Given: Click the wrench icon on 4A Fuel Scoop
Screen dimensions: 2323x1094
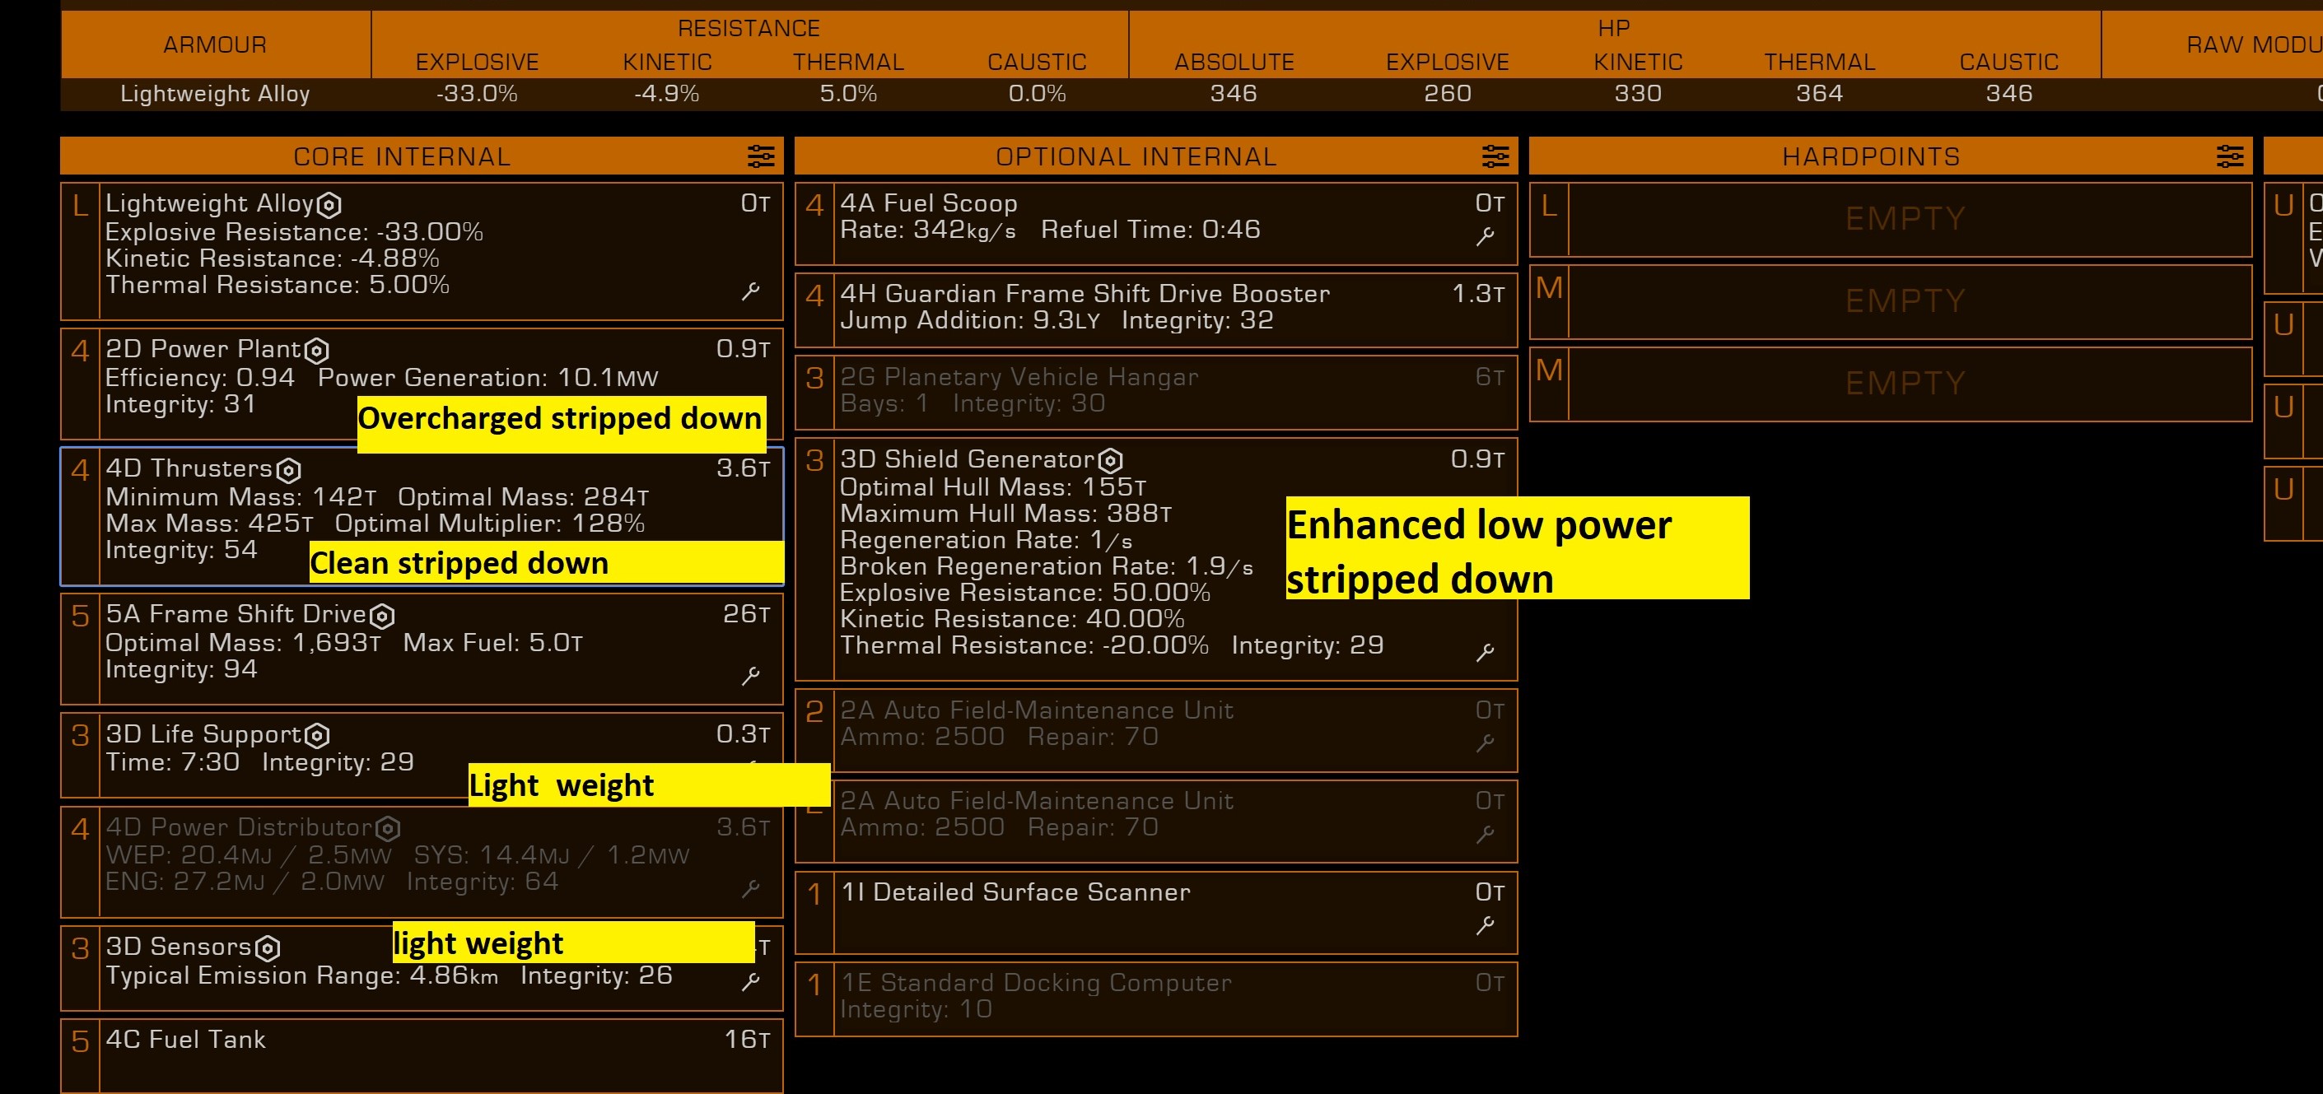Looking at the screenshot, I should click(x=1486, y=236).
